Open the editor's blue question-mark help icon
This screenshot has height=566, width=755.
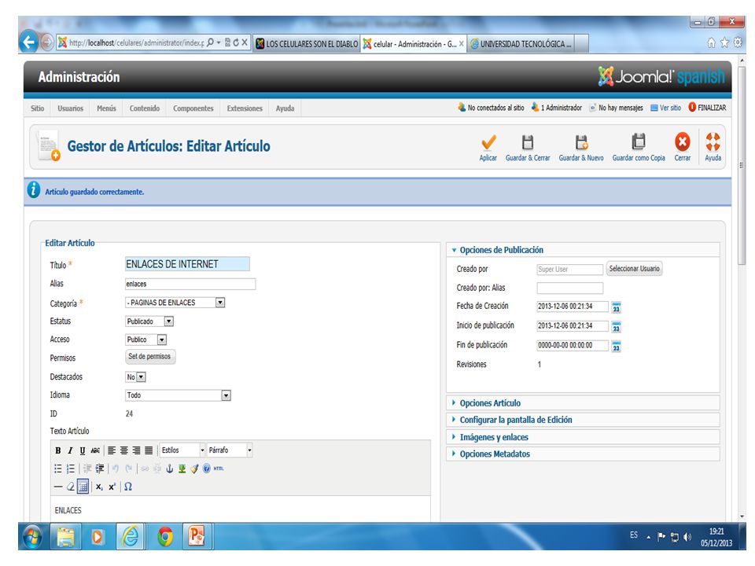(x=207, y=469)
